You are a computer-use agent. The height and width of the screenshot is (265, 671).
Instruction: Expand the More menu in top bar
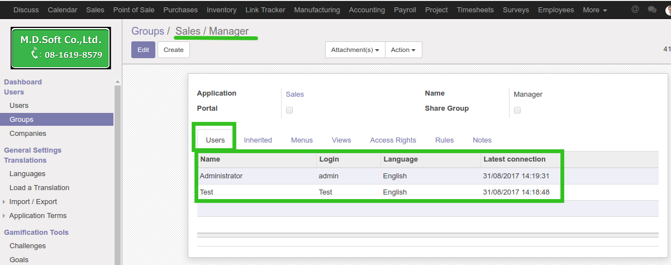594,10
